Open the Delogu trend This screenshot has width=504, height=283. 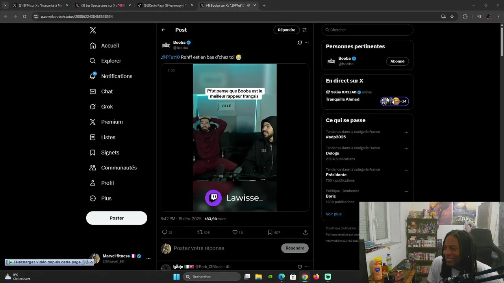(x=332, y=153)
